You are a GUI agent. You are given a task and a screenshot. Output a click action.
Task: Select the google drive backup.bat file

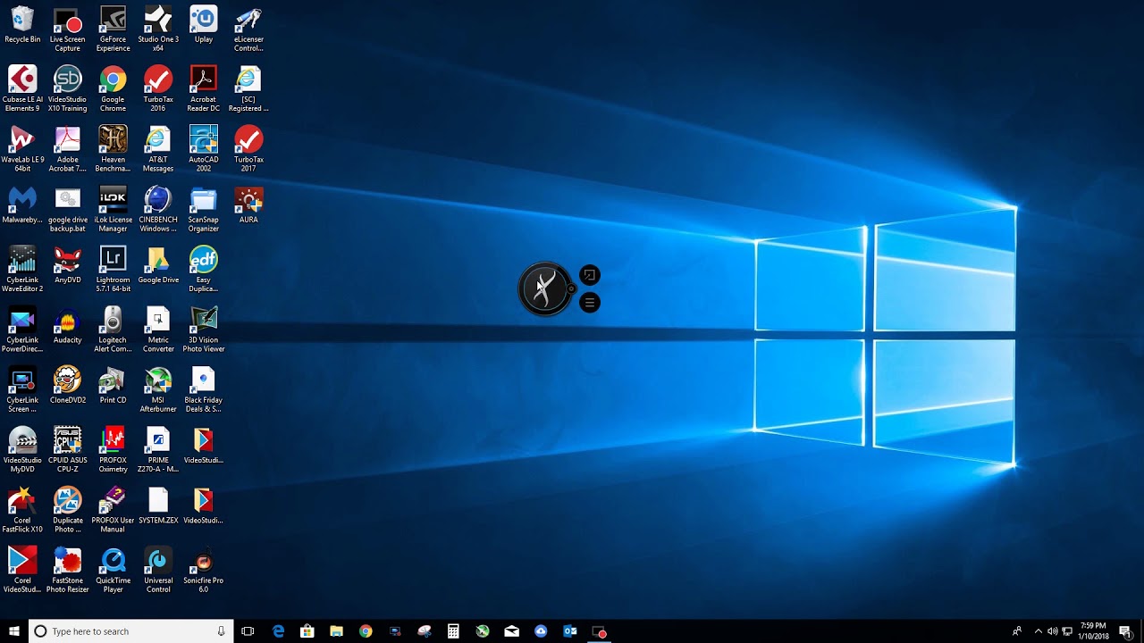(68, 210)
